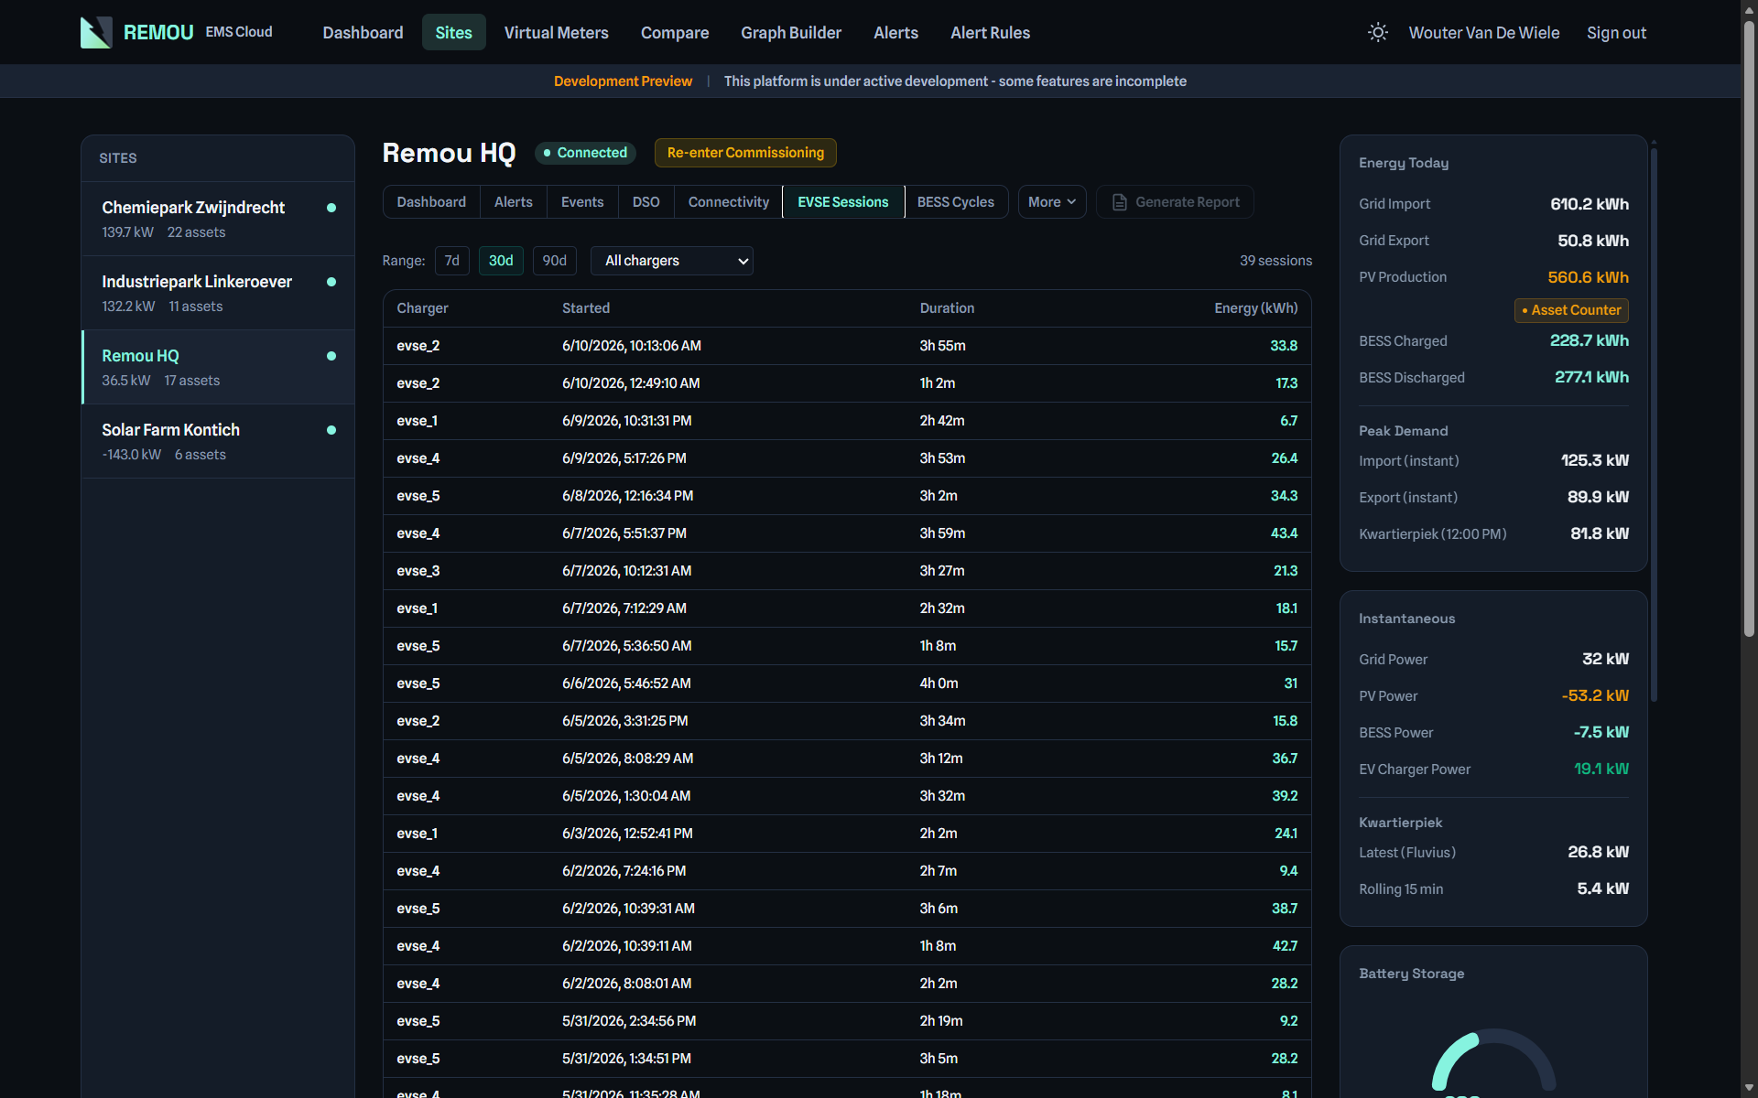Expand the More tabs menu

(x=1052, y=202)
